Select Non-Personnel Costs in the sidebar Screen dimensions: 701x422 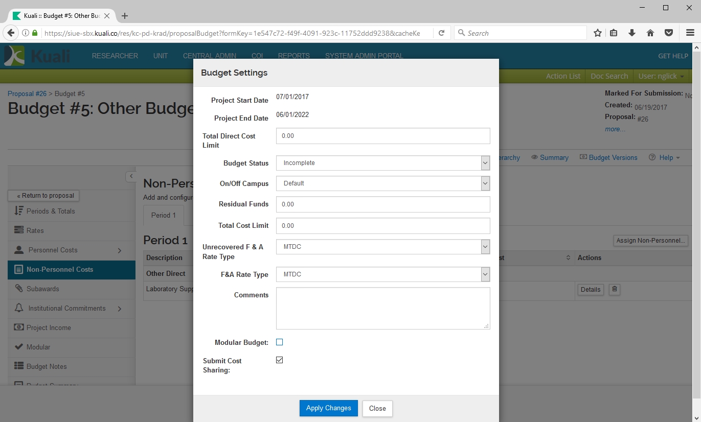(60, 269)
